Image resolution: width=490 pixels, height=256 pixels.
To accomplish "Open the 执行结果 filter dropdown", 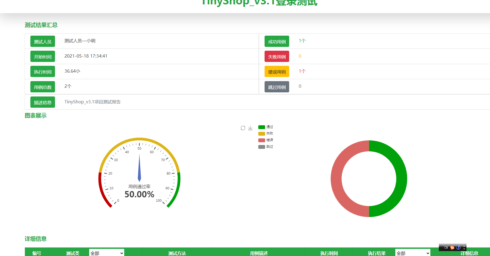I will point(413,253).
